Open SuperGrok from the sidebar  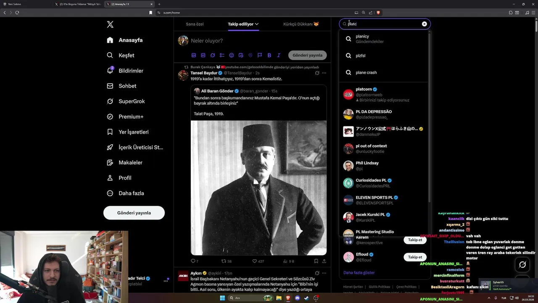pos(126,101)
